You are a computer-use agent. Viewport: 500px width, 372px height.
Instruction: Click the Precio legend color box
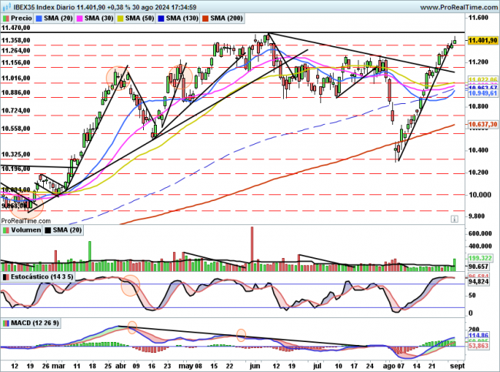6,16
